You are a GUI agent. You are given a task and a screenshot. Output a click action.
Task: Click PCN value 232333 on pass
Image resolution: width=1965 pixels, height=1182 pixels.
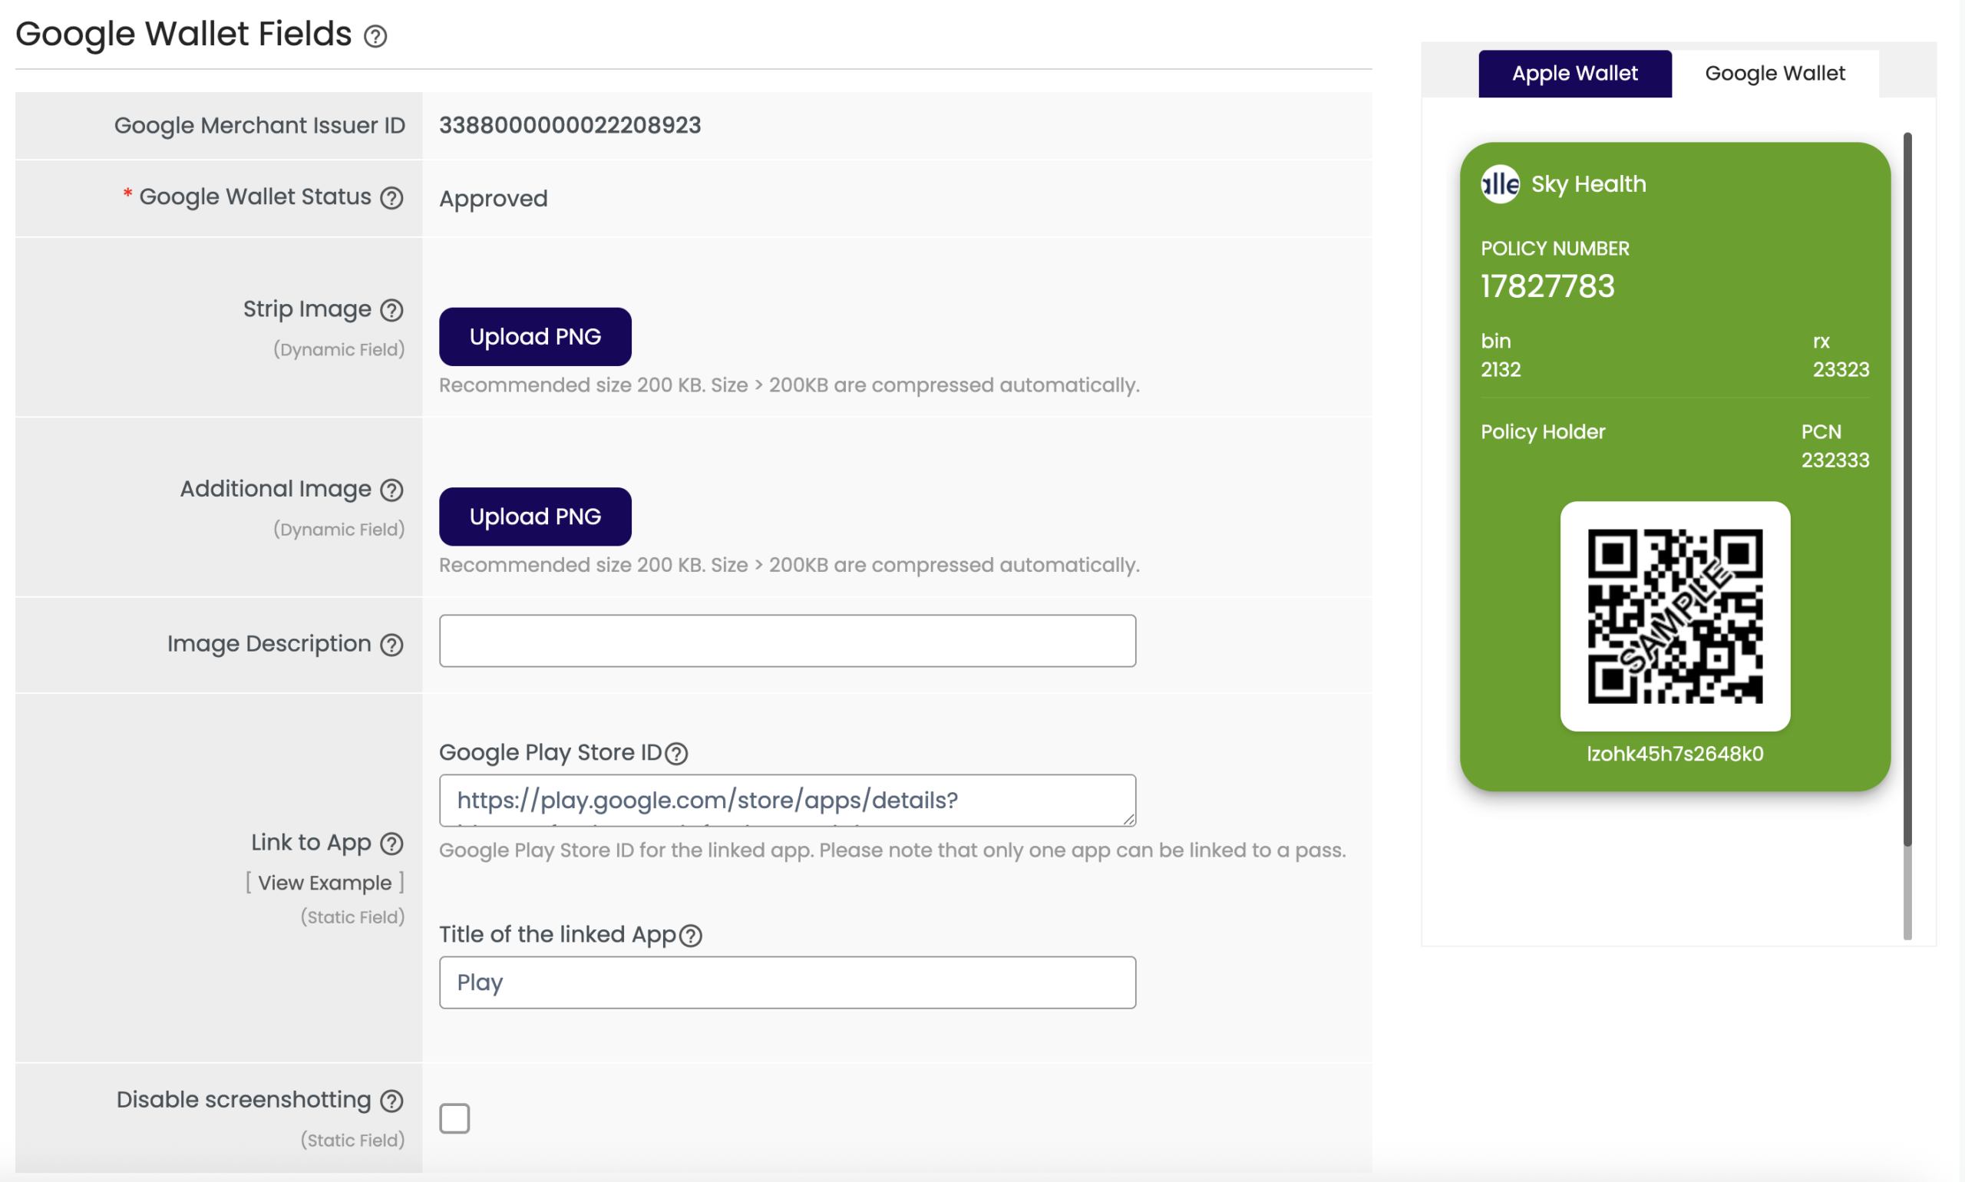(x=1835, y=461)
